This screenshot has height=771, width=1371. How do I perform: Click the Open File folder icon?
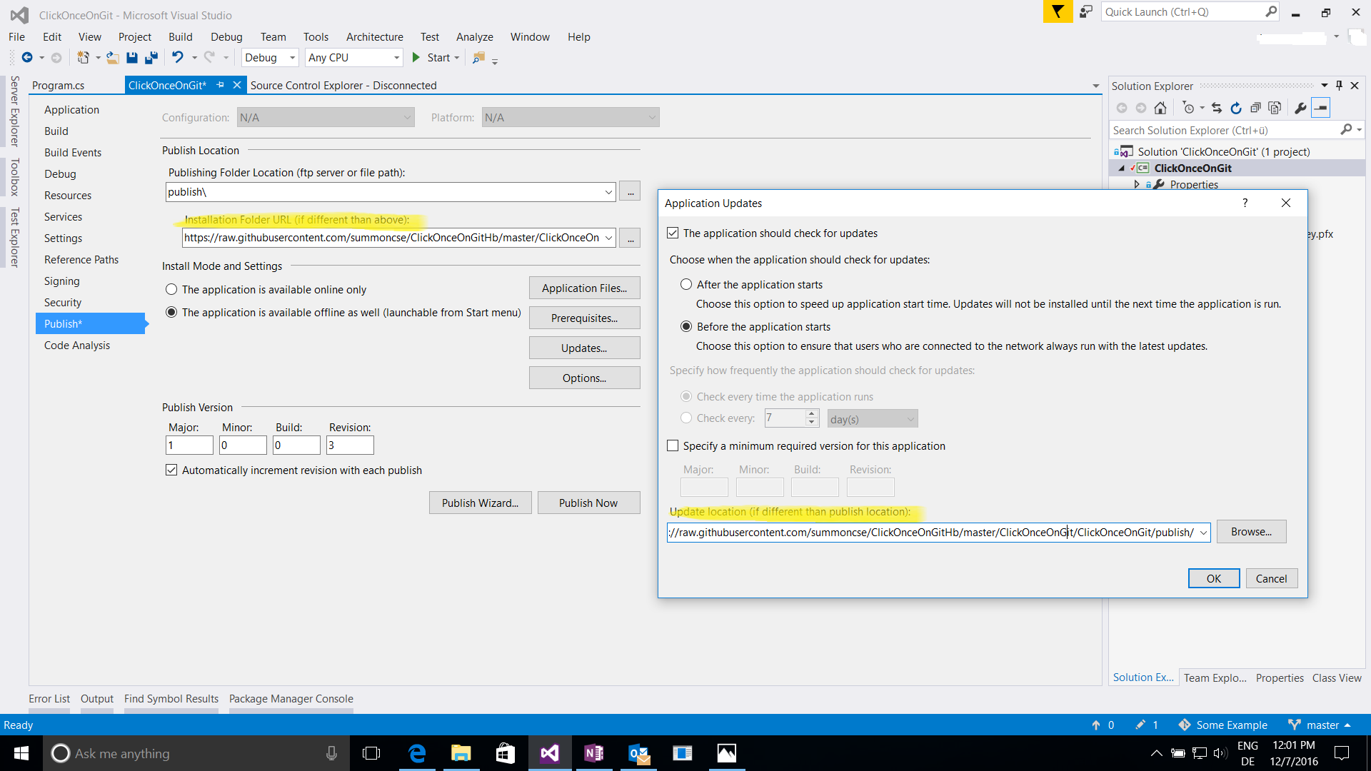coord(113,58)
